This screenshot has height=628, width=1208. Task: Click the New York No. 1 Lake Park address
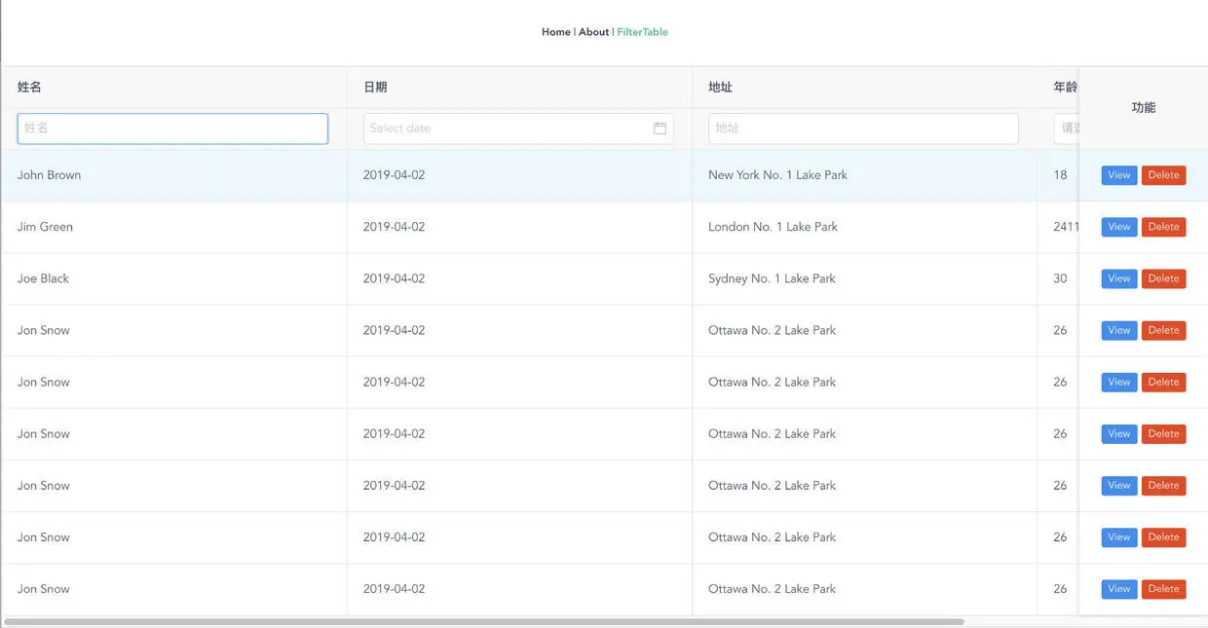click(x=777, y=175)
